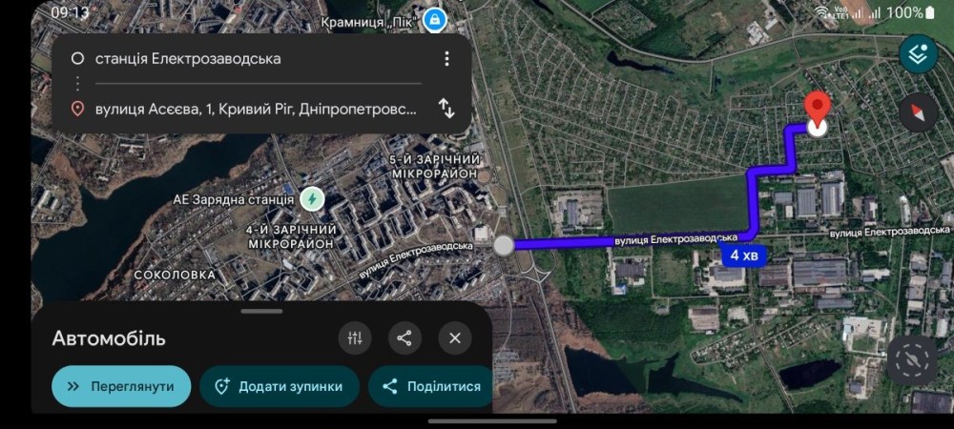Screen dimensions: 954x429
Task: Open the three-dot route options menu
Action: [446, 58]
